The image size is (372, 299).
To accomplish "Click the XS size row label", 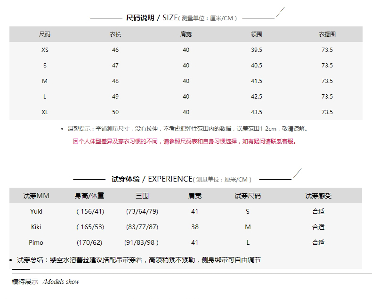I will pyautogui.click(x=45, y=50).
